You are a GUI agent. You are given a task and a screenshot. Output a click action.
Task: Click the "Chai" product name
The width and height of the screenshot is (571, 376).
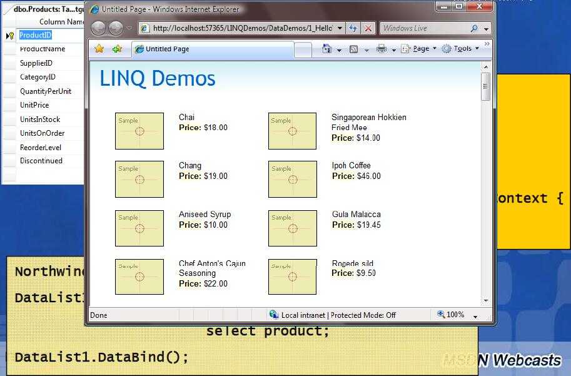pos(186,118)
